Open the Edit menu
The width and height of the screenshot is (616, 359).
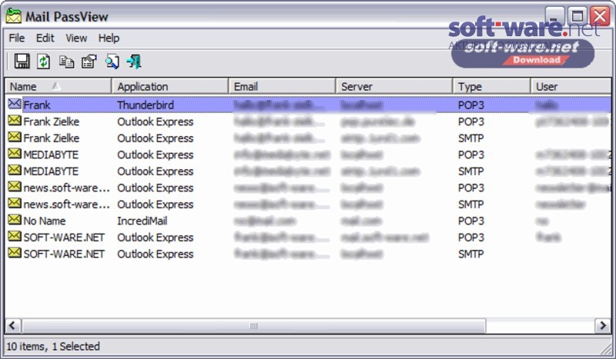click(45, 38)
